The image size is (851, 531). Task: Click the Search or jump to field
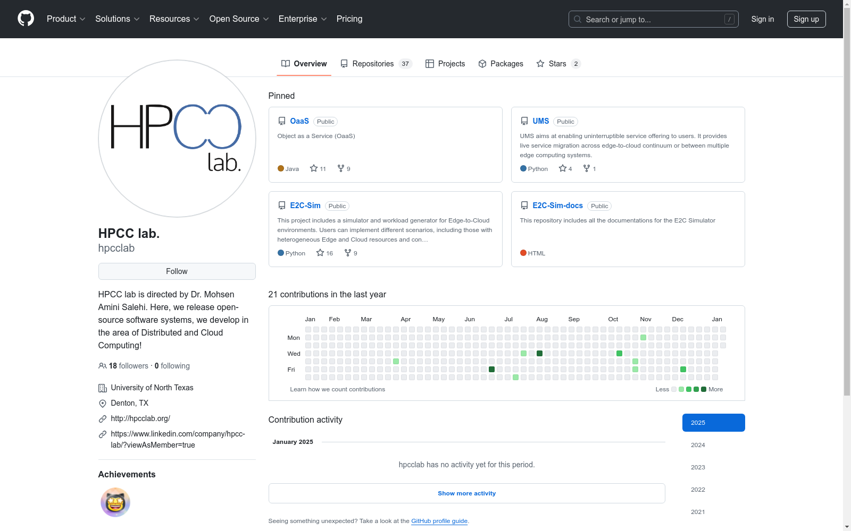654,19
